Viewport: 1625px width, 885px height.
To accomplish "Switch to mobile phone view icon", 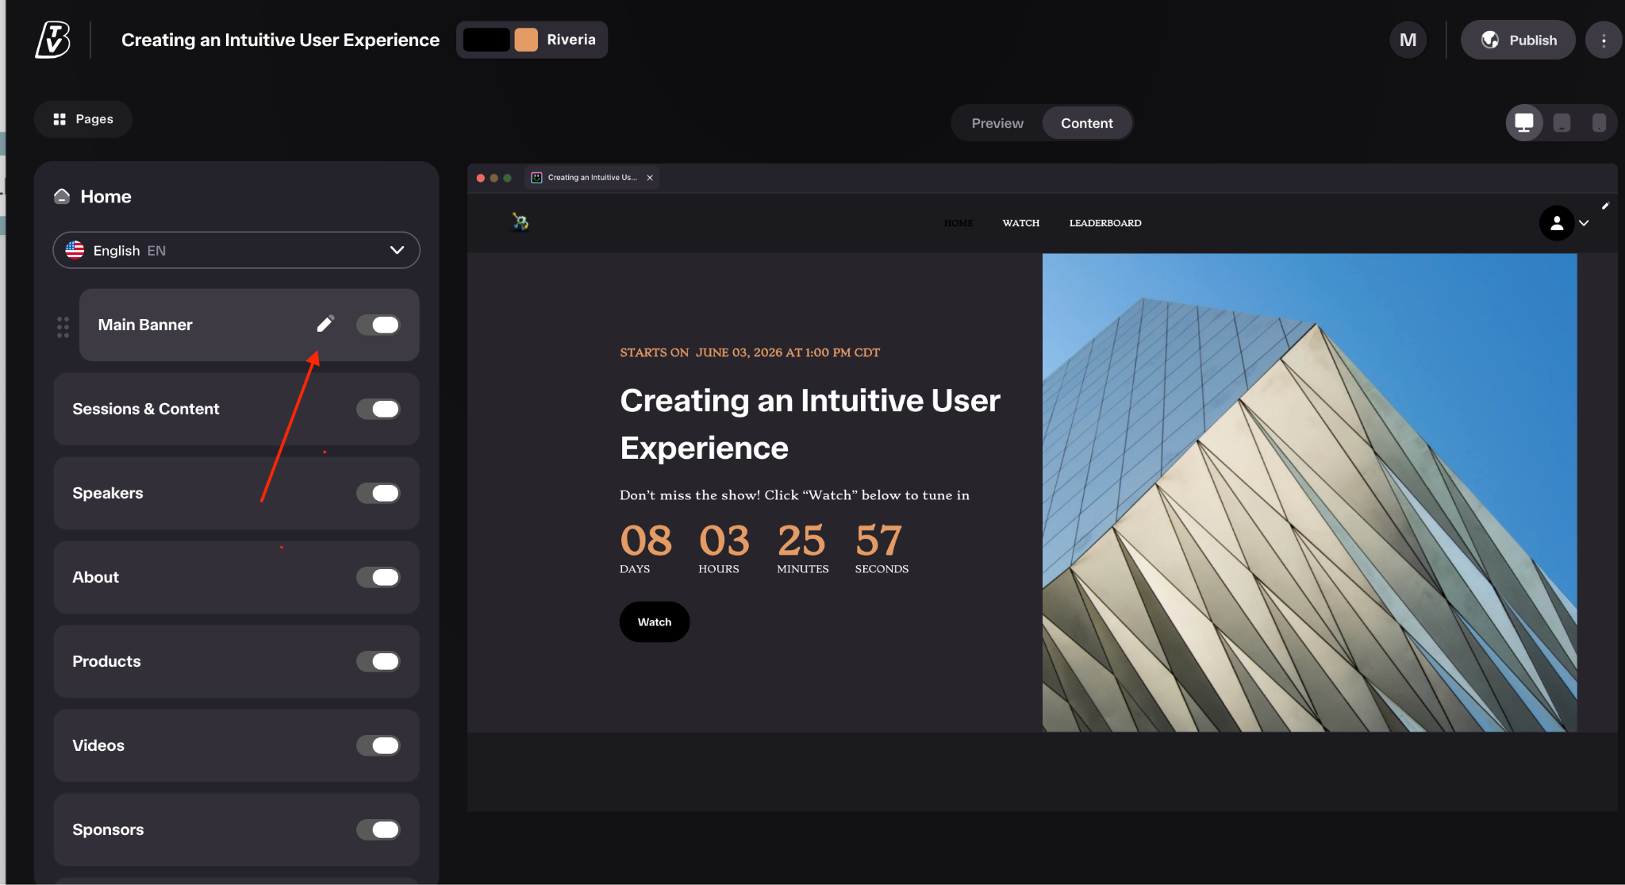I will (x=1599, y=123).
